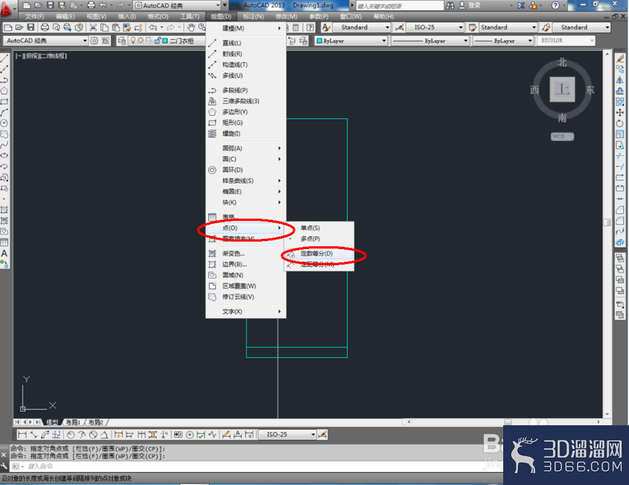Viewport: 629px width, 485px height.
Task: Open Layer Properties Manager icon
Action: (122, 40)
